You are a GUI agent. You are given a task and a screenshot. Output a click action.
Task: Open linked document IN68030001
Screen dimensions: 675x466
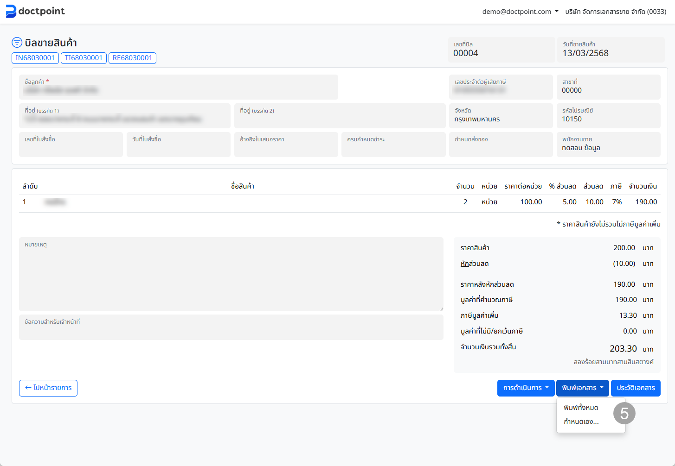[35, 58]
